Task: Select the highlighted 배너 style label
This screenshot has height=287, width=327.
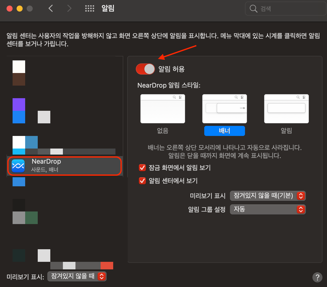Action: (x=225, y=131)
